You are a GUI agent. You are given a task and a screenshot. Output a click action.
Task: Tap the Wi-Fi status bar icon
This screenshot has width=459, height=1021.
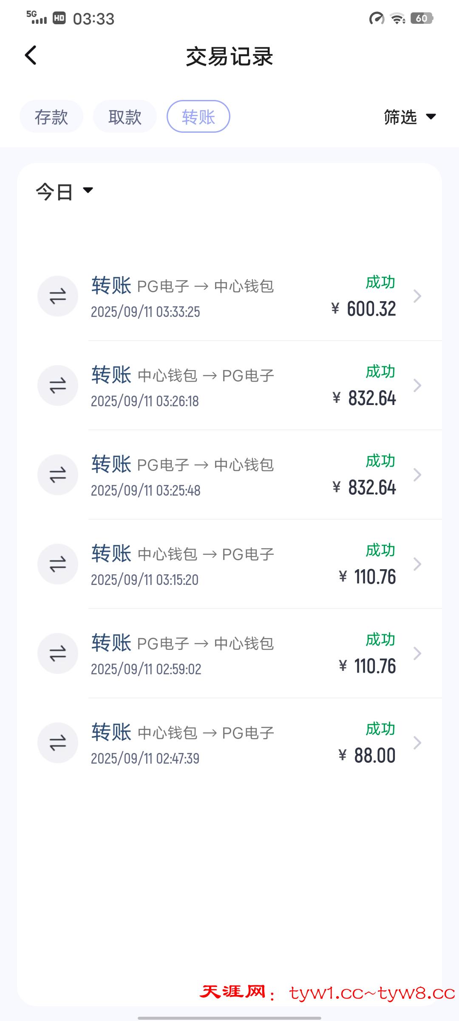click(398, 19)
